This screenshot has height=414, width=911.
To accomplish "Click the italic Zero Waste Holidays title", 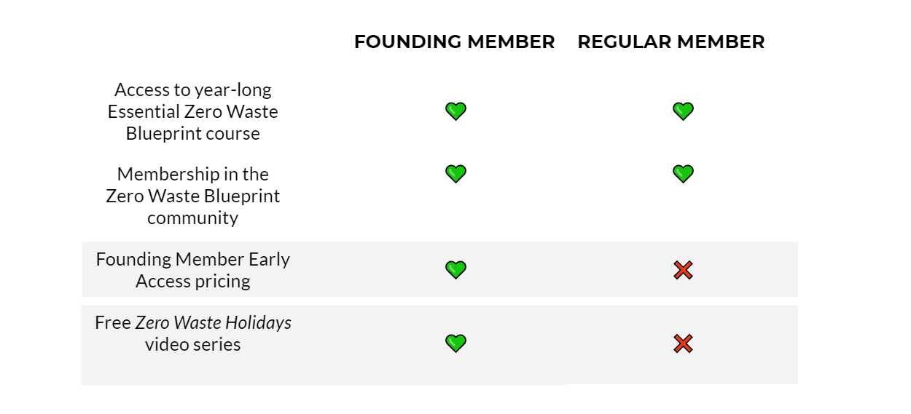I will pos(214,323).
